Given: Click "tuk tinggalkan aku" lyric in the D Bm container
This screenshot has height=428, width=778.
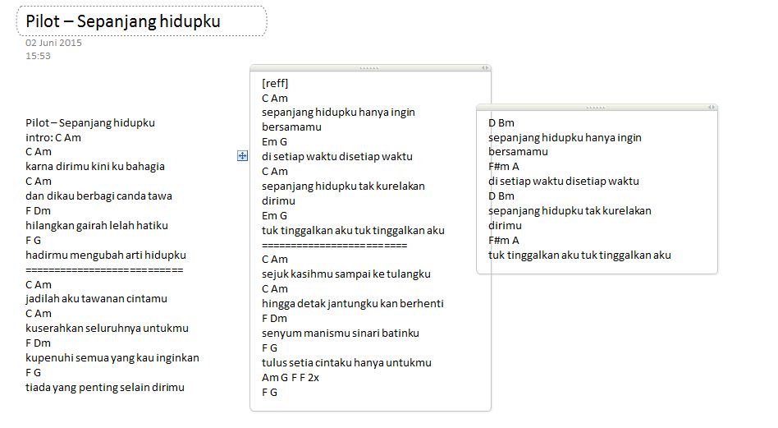Looking at the screenshot, I should [579, 255].
